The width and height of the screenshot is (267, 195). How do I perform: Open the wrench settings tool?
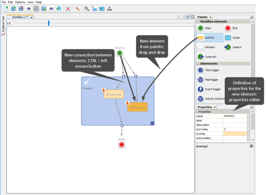point(77,8)
